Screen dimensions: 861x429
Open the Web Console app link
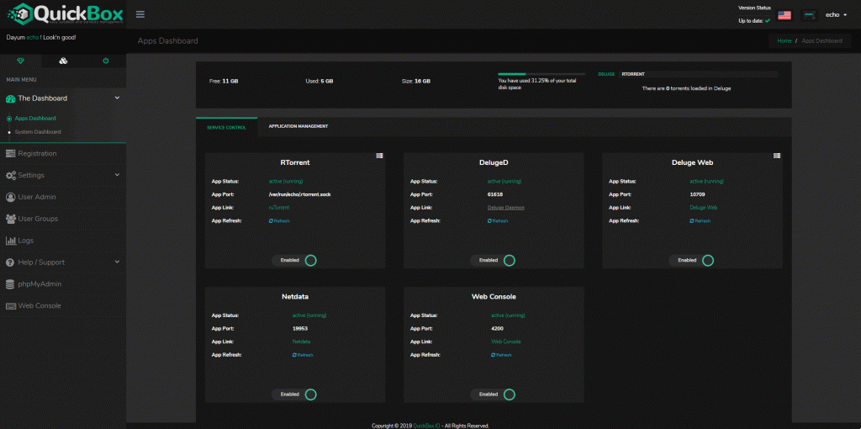click(505, 342)
